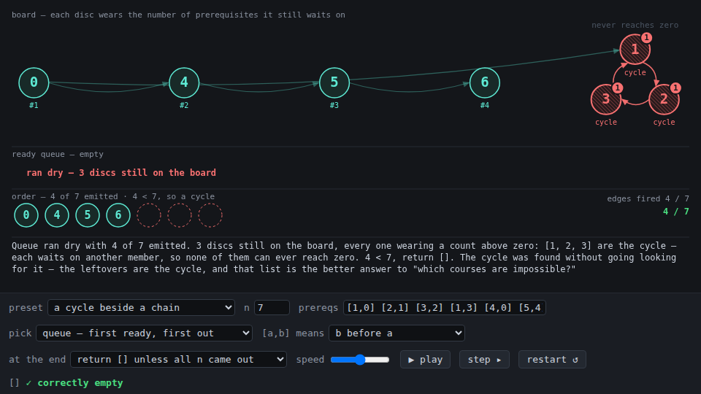Click the count badge on cycle disc 1

point(646,37)
